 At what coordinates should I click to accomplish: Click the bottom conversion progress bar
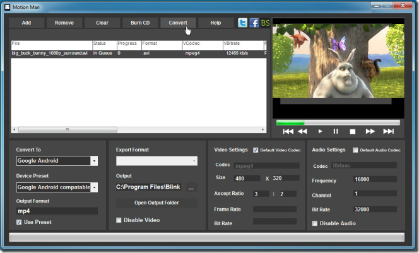pyautogui.click(x=206, y=237)
